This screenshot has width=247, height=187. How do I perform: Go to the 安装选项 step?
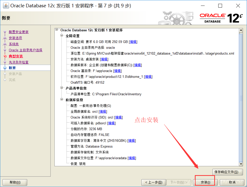coord(15,38)
